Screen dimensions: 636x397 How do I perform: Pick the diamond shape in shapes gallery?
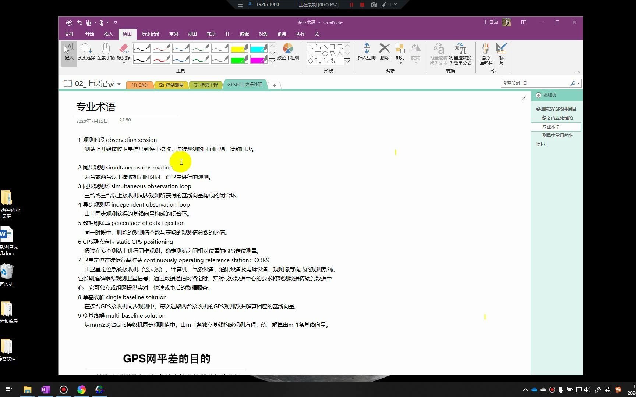(310, 61)
